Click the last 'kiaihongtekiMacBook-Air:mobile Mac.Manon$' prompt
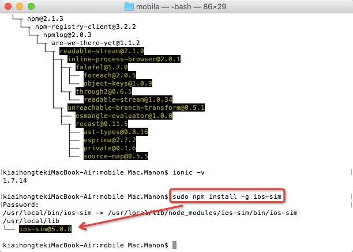The width and height of the screenshot is (353, 252). pyautogui.click(x=85, y=246)
